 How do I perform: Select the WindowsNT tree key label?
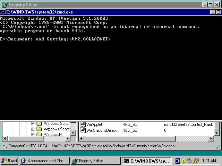tap(54, 135)
